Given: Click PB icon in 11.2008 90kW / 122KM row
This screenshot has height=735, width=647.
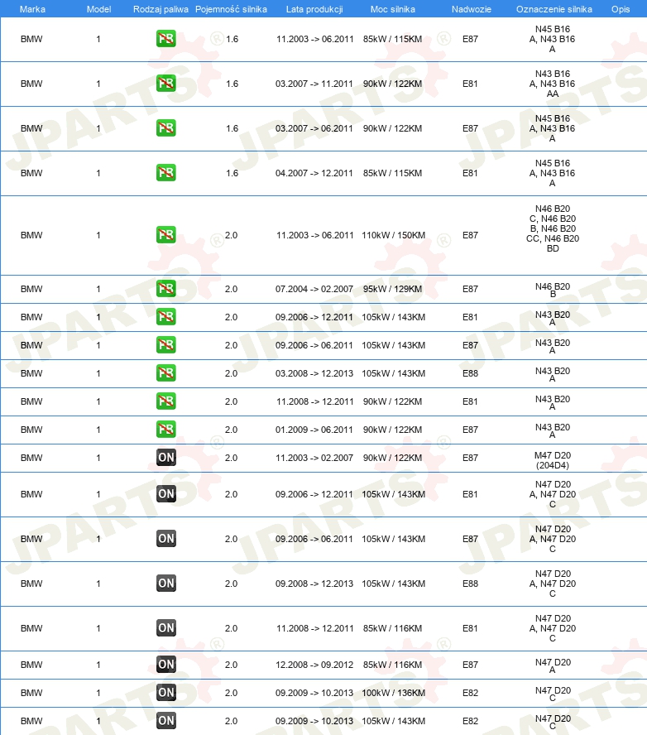Looking at the screenshot, I should pos(165,401).
